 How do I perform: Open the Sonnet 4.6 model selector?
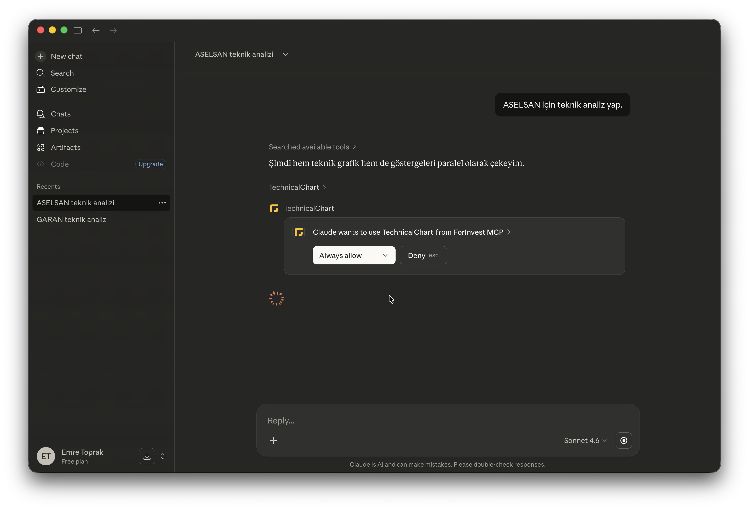click(x=585, y=440)
